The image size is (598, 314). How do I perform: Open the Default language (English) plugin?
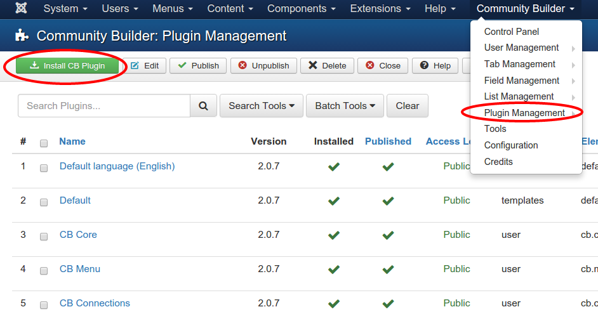pos(117,166)
